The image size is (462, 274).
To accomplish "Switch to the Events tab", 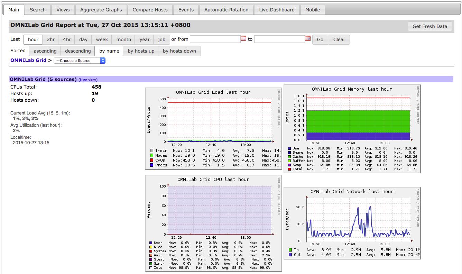I will 186,10.
